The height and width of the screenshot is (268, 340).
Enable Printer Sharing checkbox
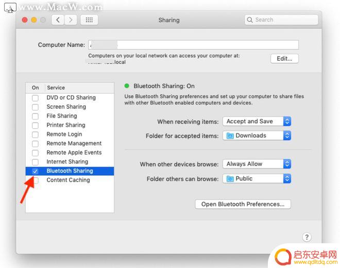(x=35, y=125)
